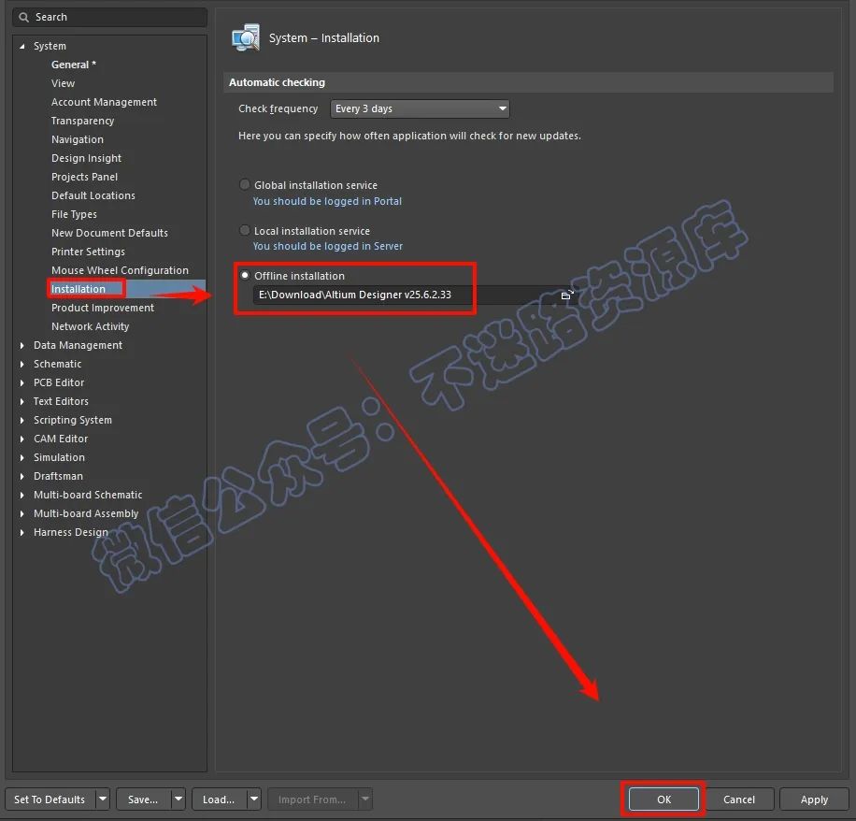The width and height of the screenshot is (856, 821).
Task: Open Network Activity page
Action: tap(90, 326)
